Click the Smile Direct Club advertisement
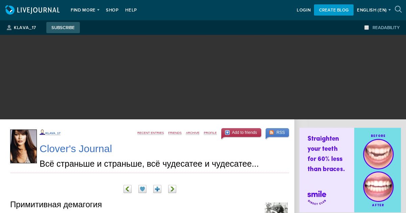Viewport: 406px width, 213px height. [350, 170]
